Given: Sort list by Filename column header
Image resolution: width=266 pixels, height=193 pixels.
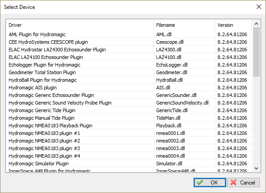Looking at the screenshot, I should [x=184, y=25].
